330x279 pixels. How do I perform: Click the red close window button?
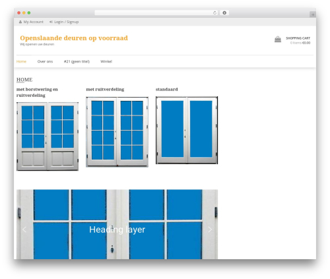[19, 13]
